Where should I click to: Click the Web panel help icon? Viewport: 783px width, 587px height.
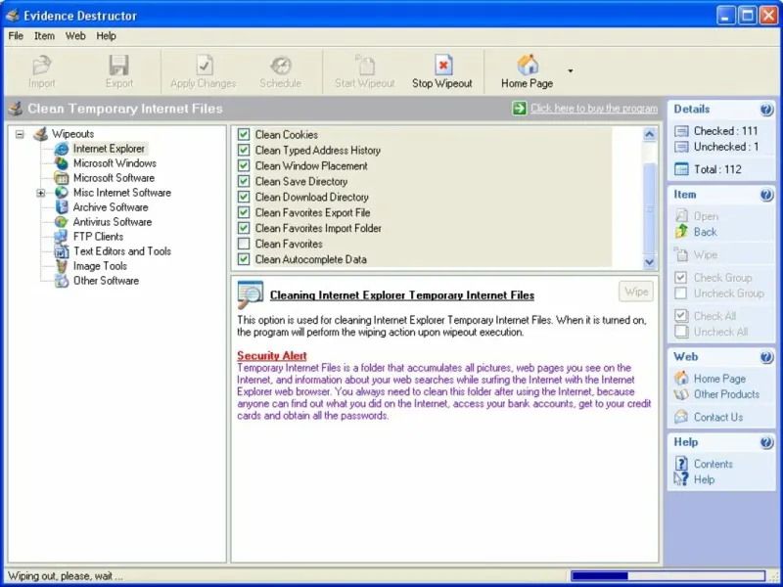click(766, 357)
